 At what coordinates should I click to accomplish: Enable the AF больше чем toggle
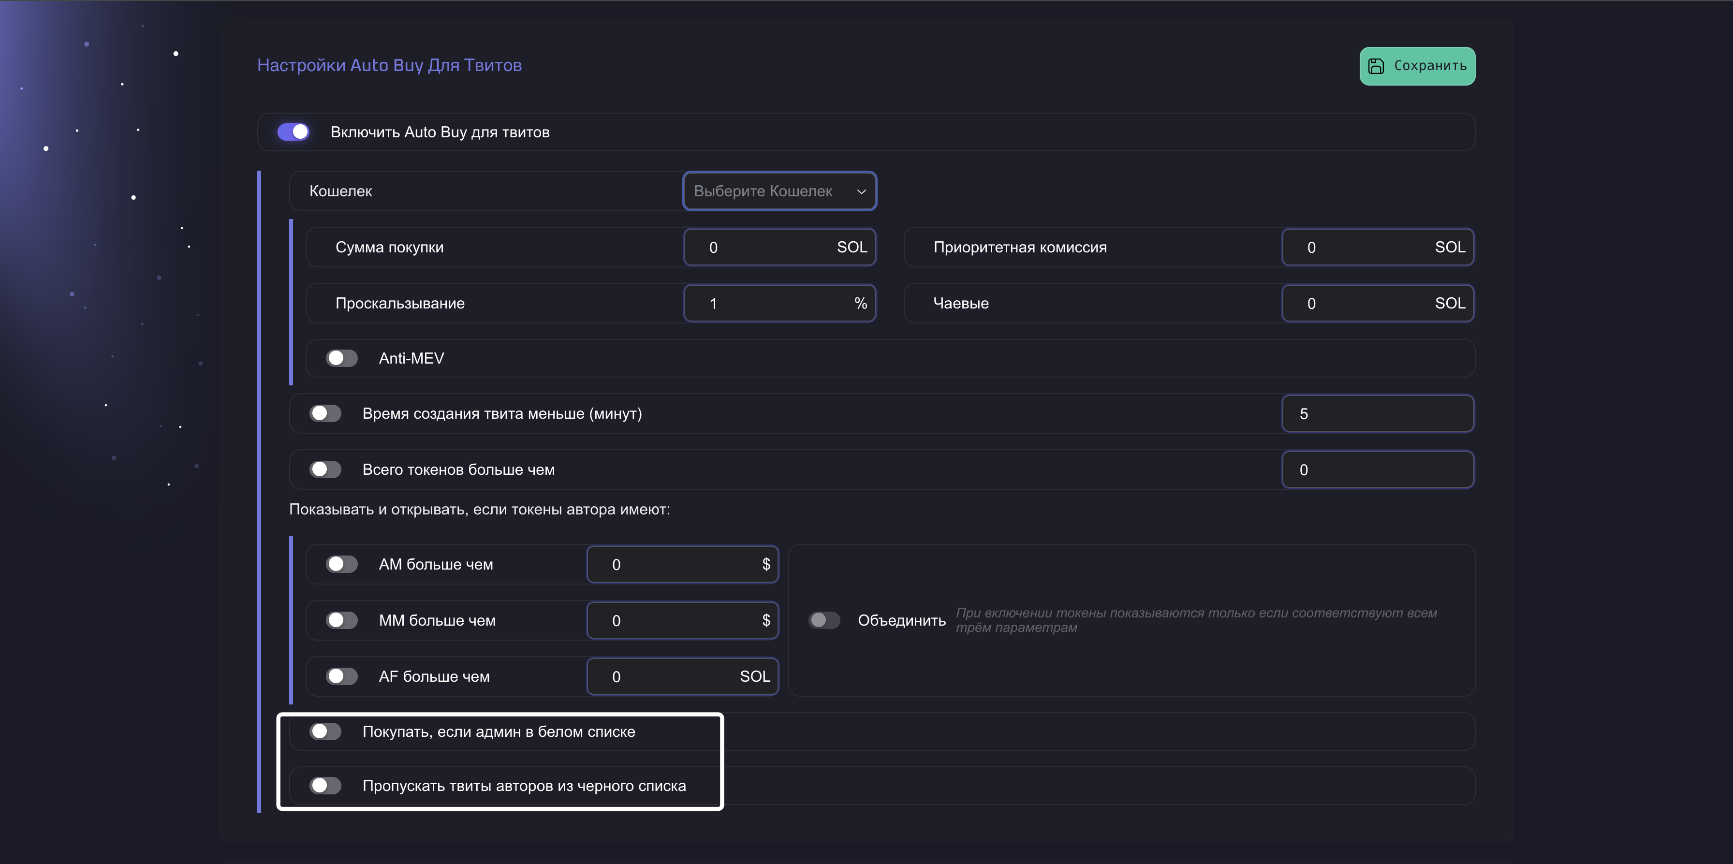pos(342,676)
